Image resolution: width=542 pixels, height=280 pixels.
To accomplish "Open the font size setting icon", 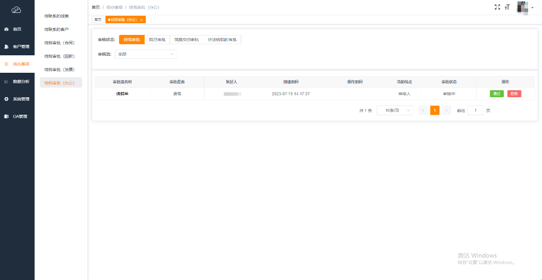I will 507,7.
